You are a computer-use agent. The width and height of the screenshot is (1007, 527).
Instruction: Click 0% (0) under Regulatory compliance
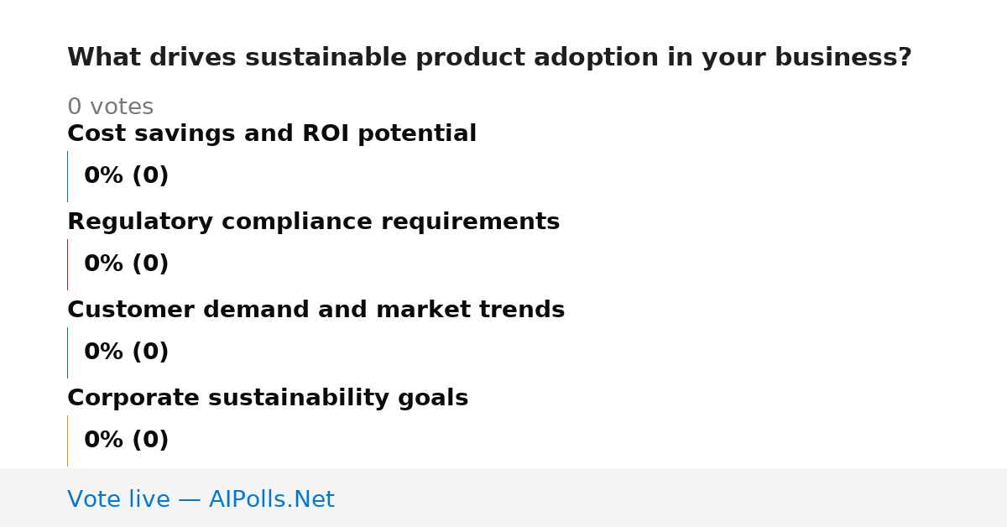(126, 264)
